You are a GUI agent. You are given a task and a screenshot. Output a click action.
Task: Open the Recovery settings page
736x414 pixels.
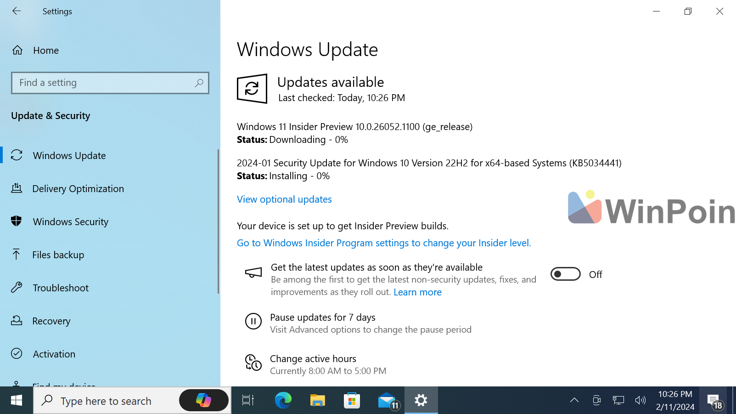point(51,321)
